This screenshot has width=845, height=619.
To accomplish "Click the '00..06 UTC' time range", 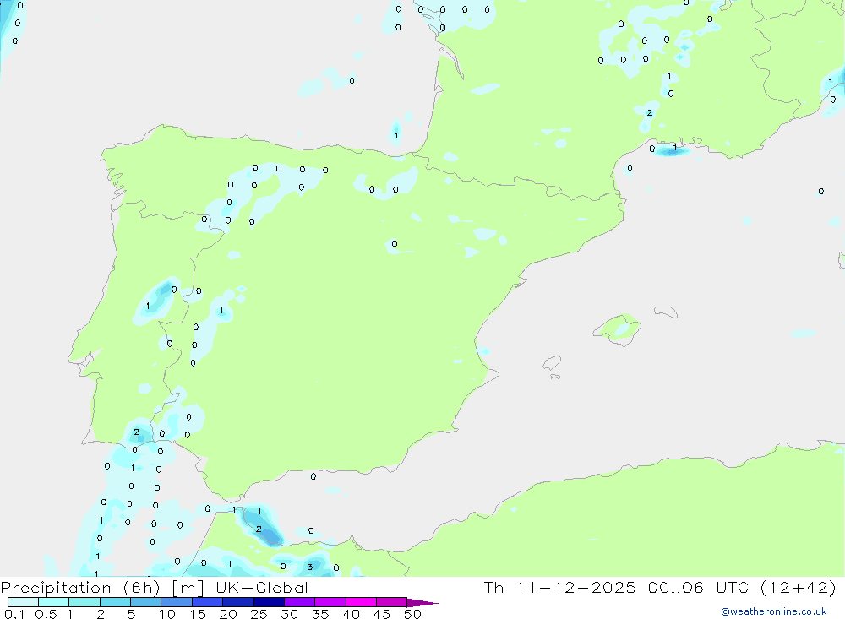I will pyautogui.click(x=699, y=587).
